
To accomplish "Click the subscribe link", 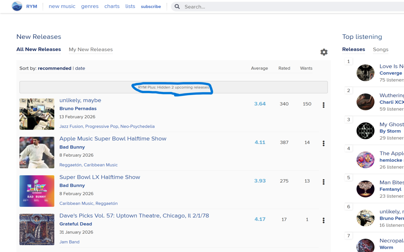I will (x=151, y=7).
